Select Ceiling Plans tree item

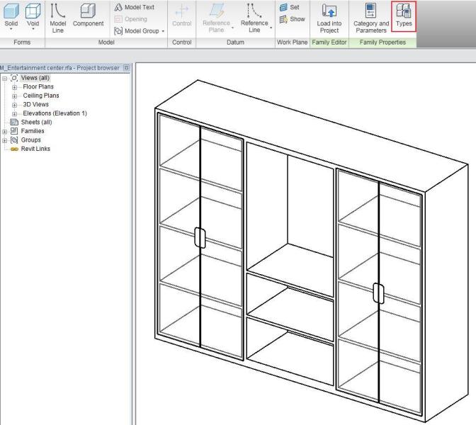[x=41, y=96]
